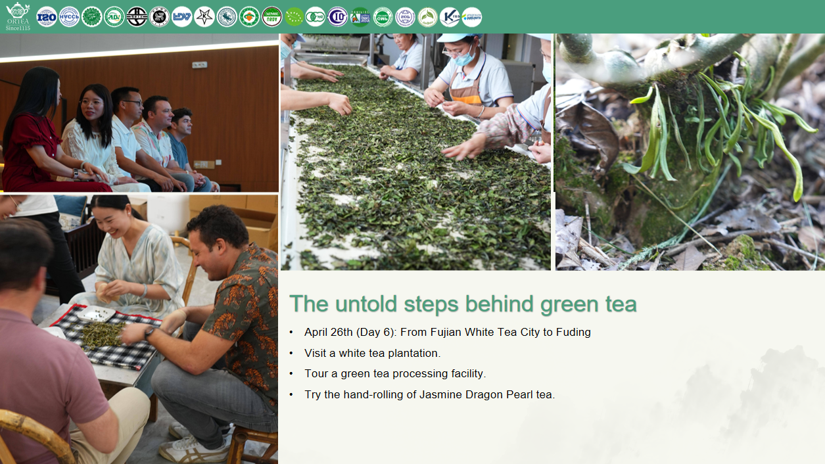Click the hand-rolling tea workshop photo
This screenshot has width=825, height=464.
click(x=139, y=329)
